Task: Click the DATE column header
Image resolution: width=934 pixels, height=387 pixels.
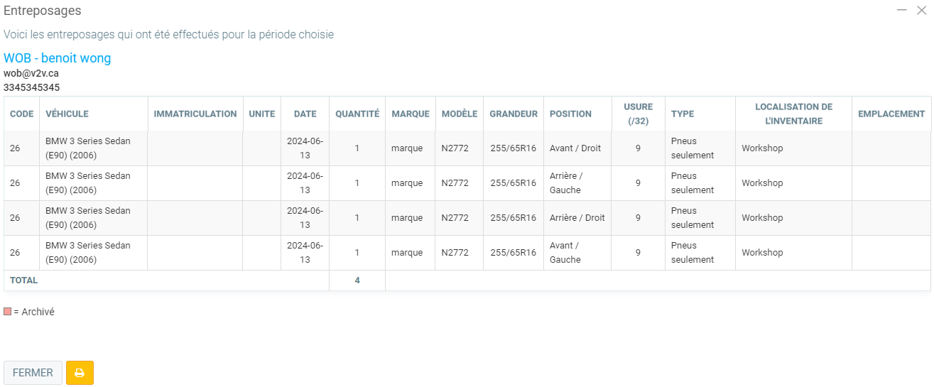Action: coord(305,114)
